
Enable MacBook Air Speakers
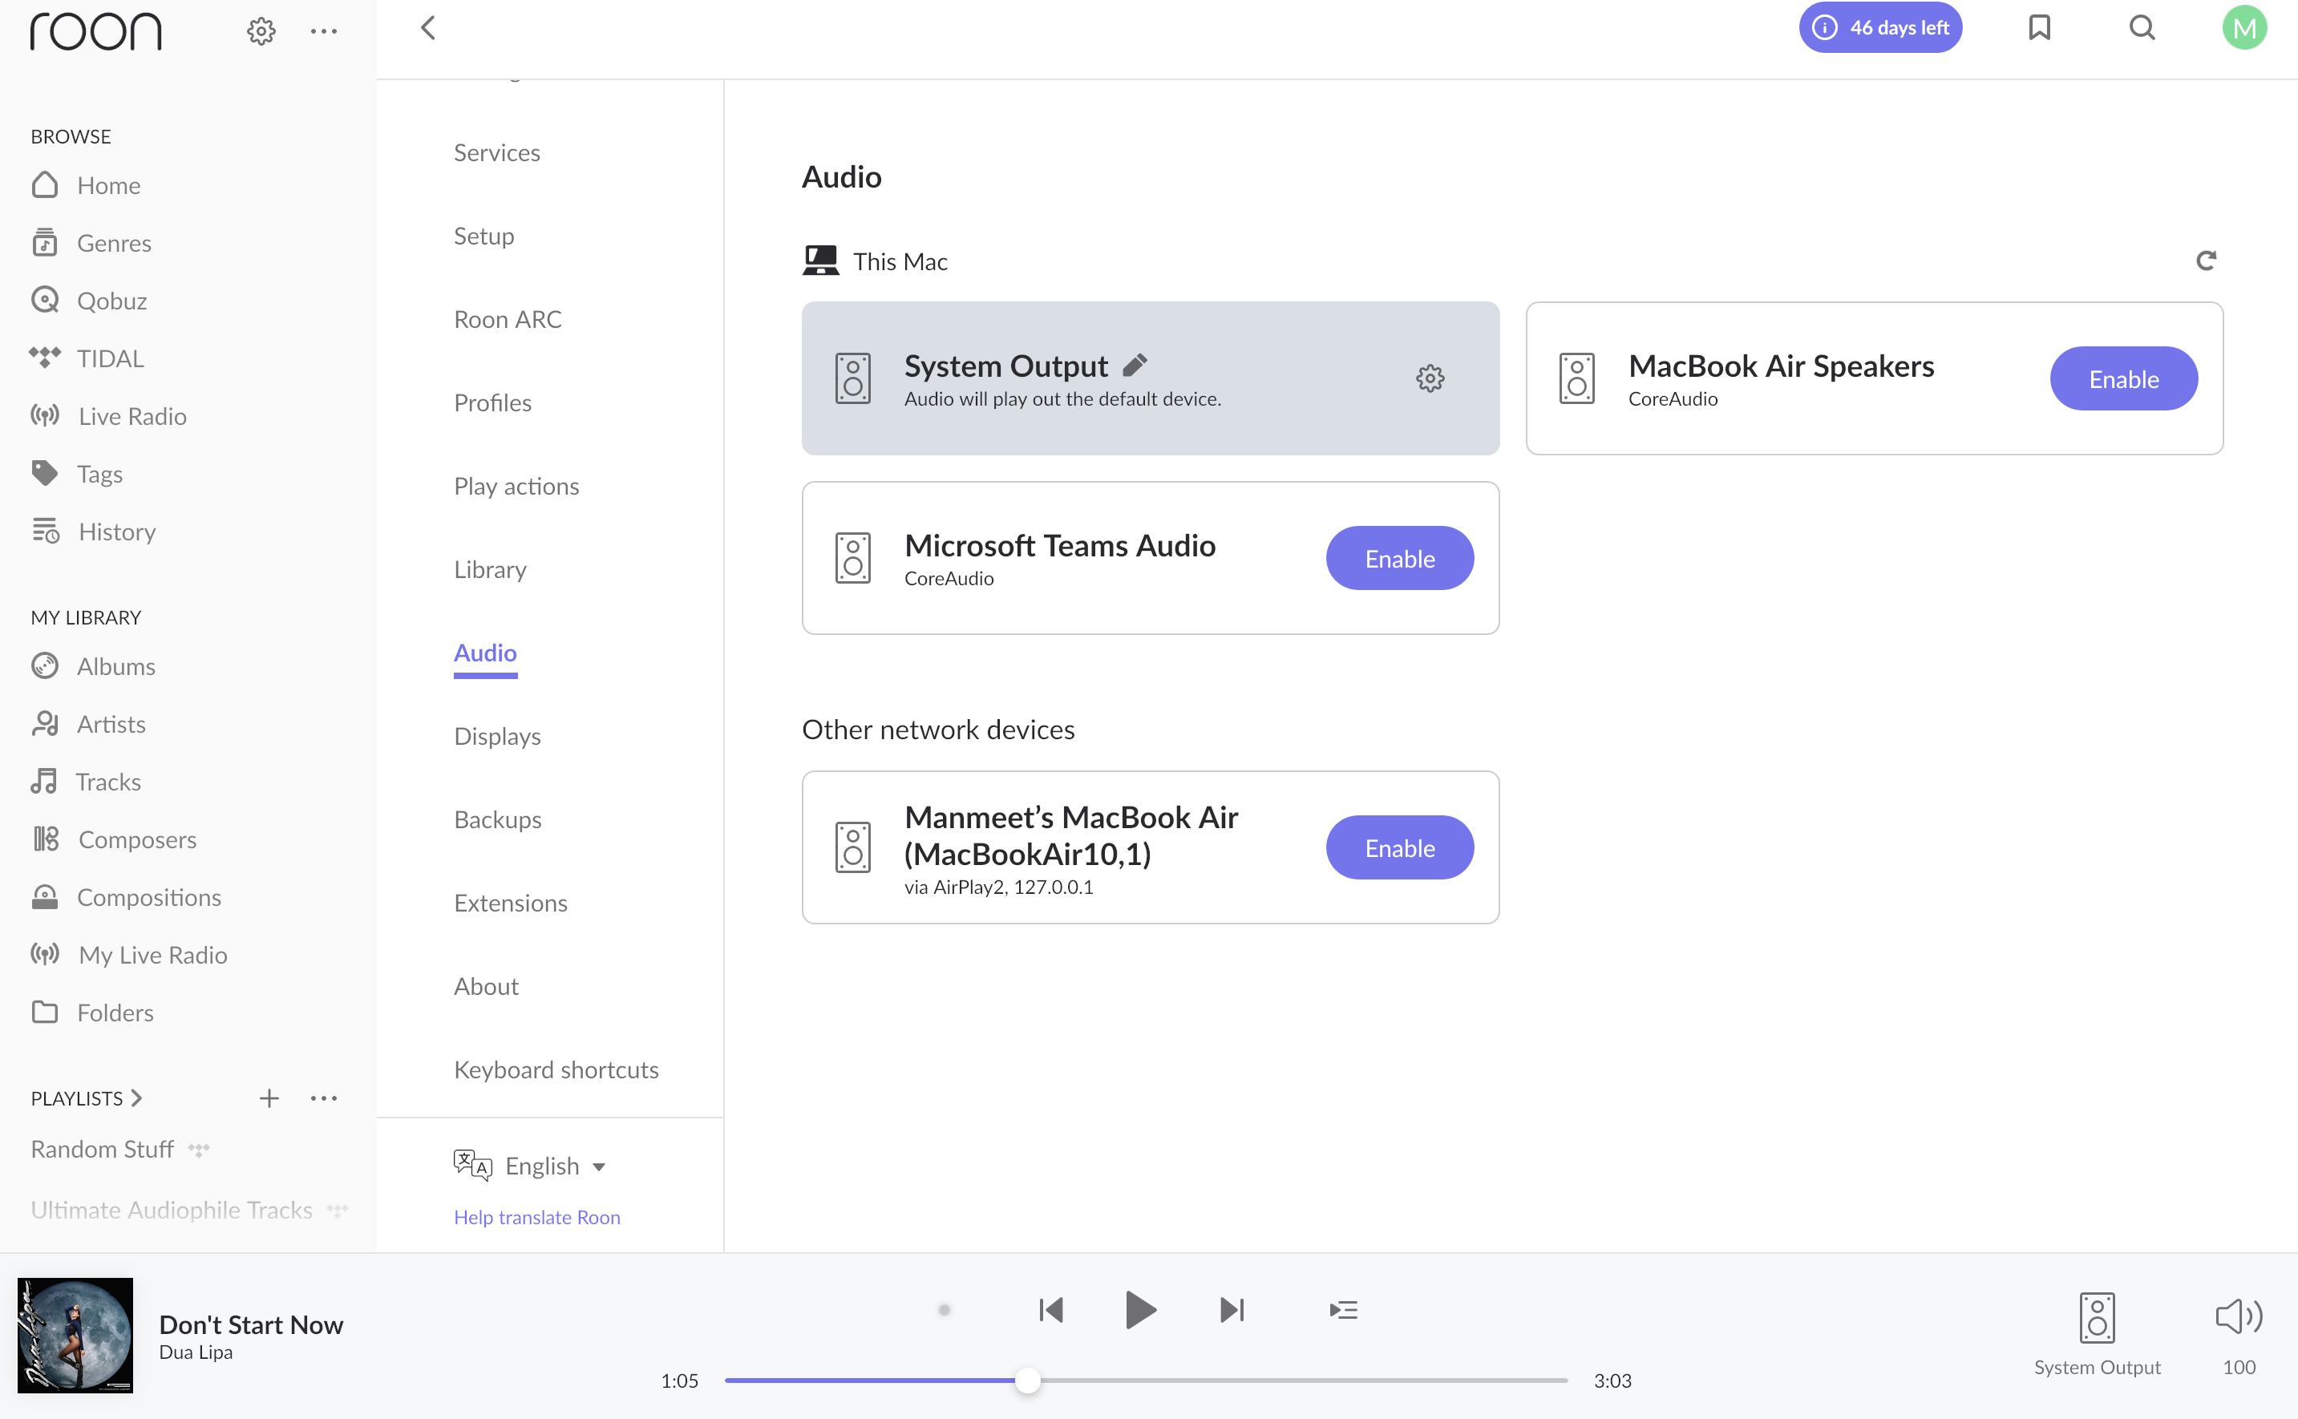(x=2123, y=378)
